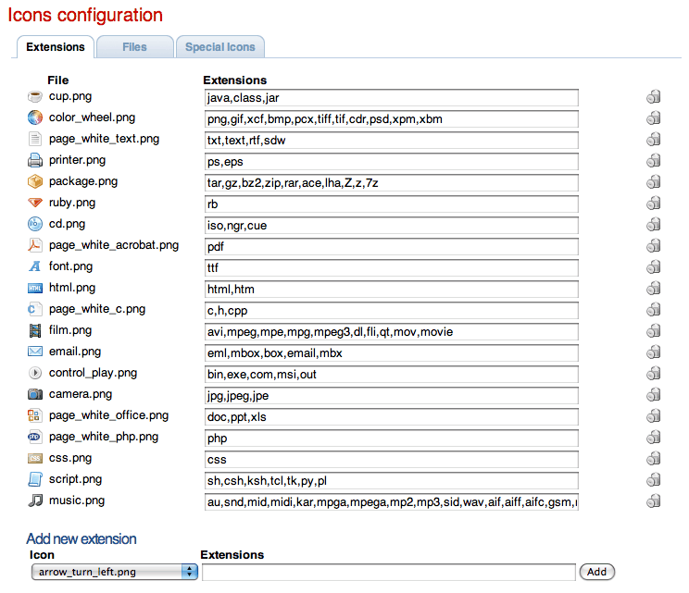Open the Special Icons tab
689x593 pixels.
pos(219,47)
